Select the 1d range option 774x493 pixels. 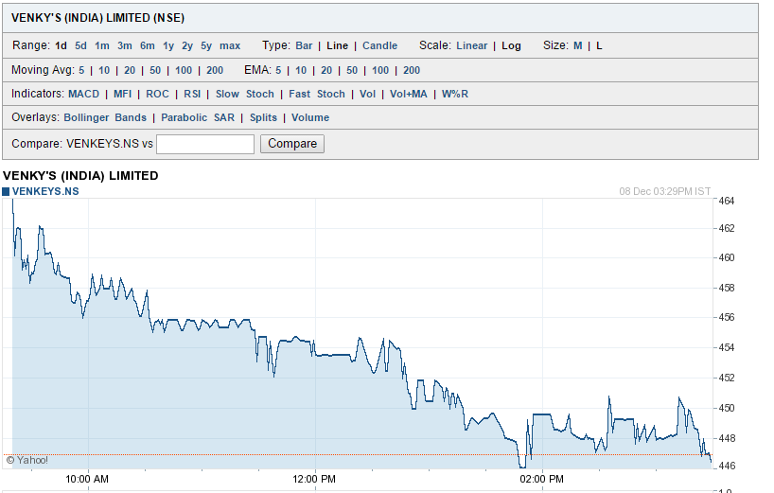pos(61,46)
